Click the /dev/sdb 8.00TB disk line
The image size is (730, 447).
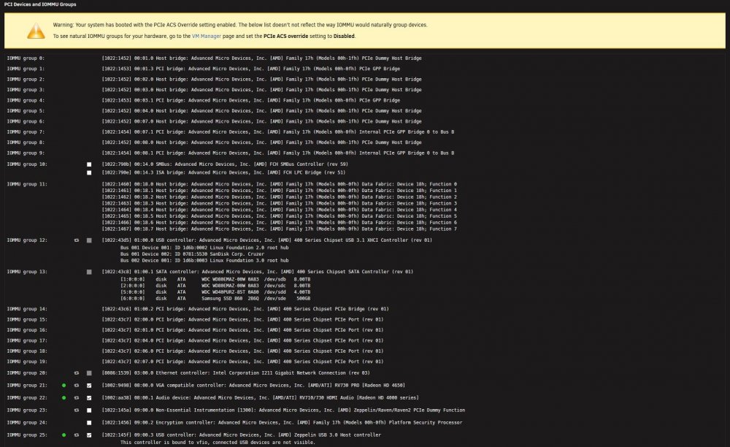coord(215,279)
